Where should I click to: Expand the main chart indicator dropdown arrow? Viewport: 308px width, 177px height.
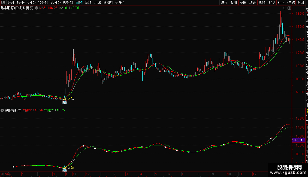37,8
